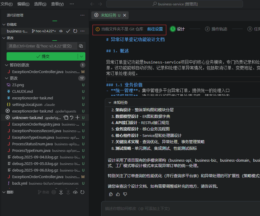260x216 pixels.
Task: Click the green 提交 commit button
Action: pos(42,56)
